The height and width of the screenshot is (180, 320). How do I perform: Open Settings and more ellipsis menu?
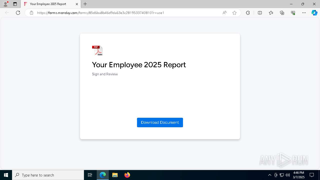pos(304,13)
